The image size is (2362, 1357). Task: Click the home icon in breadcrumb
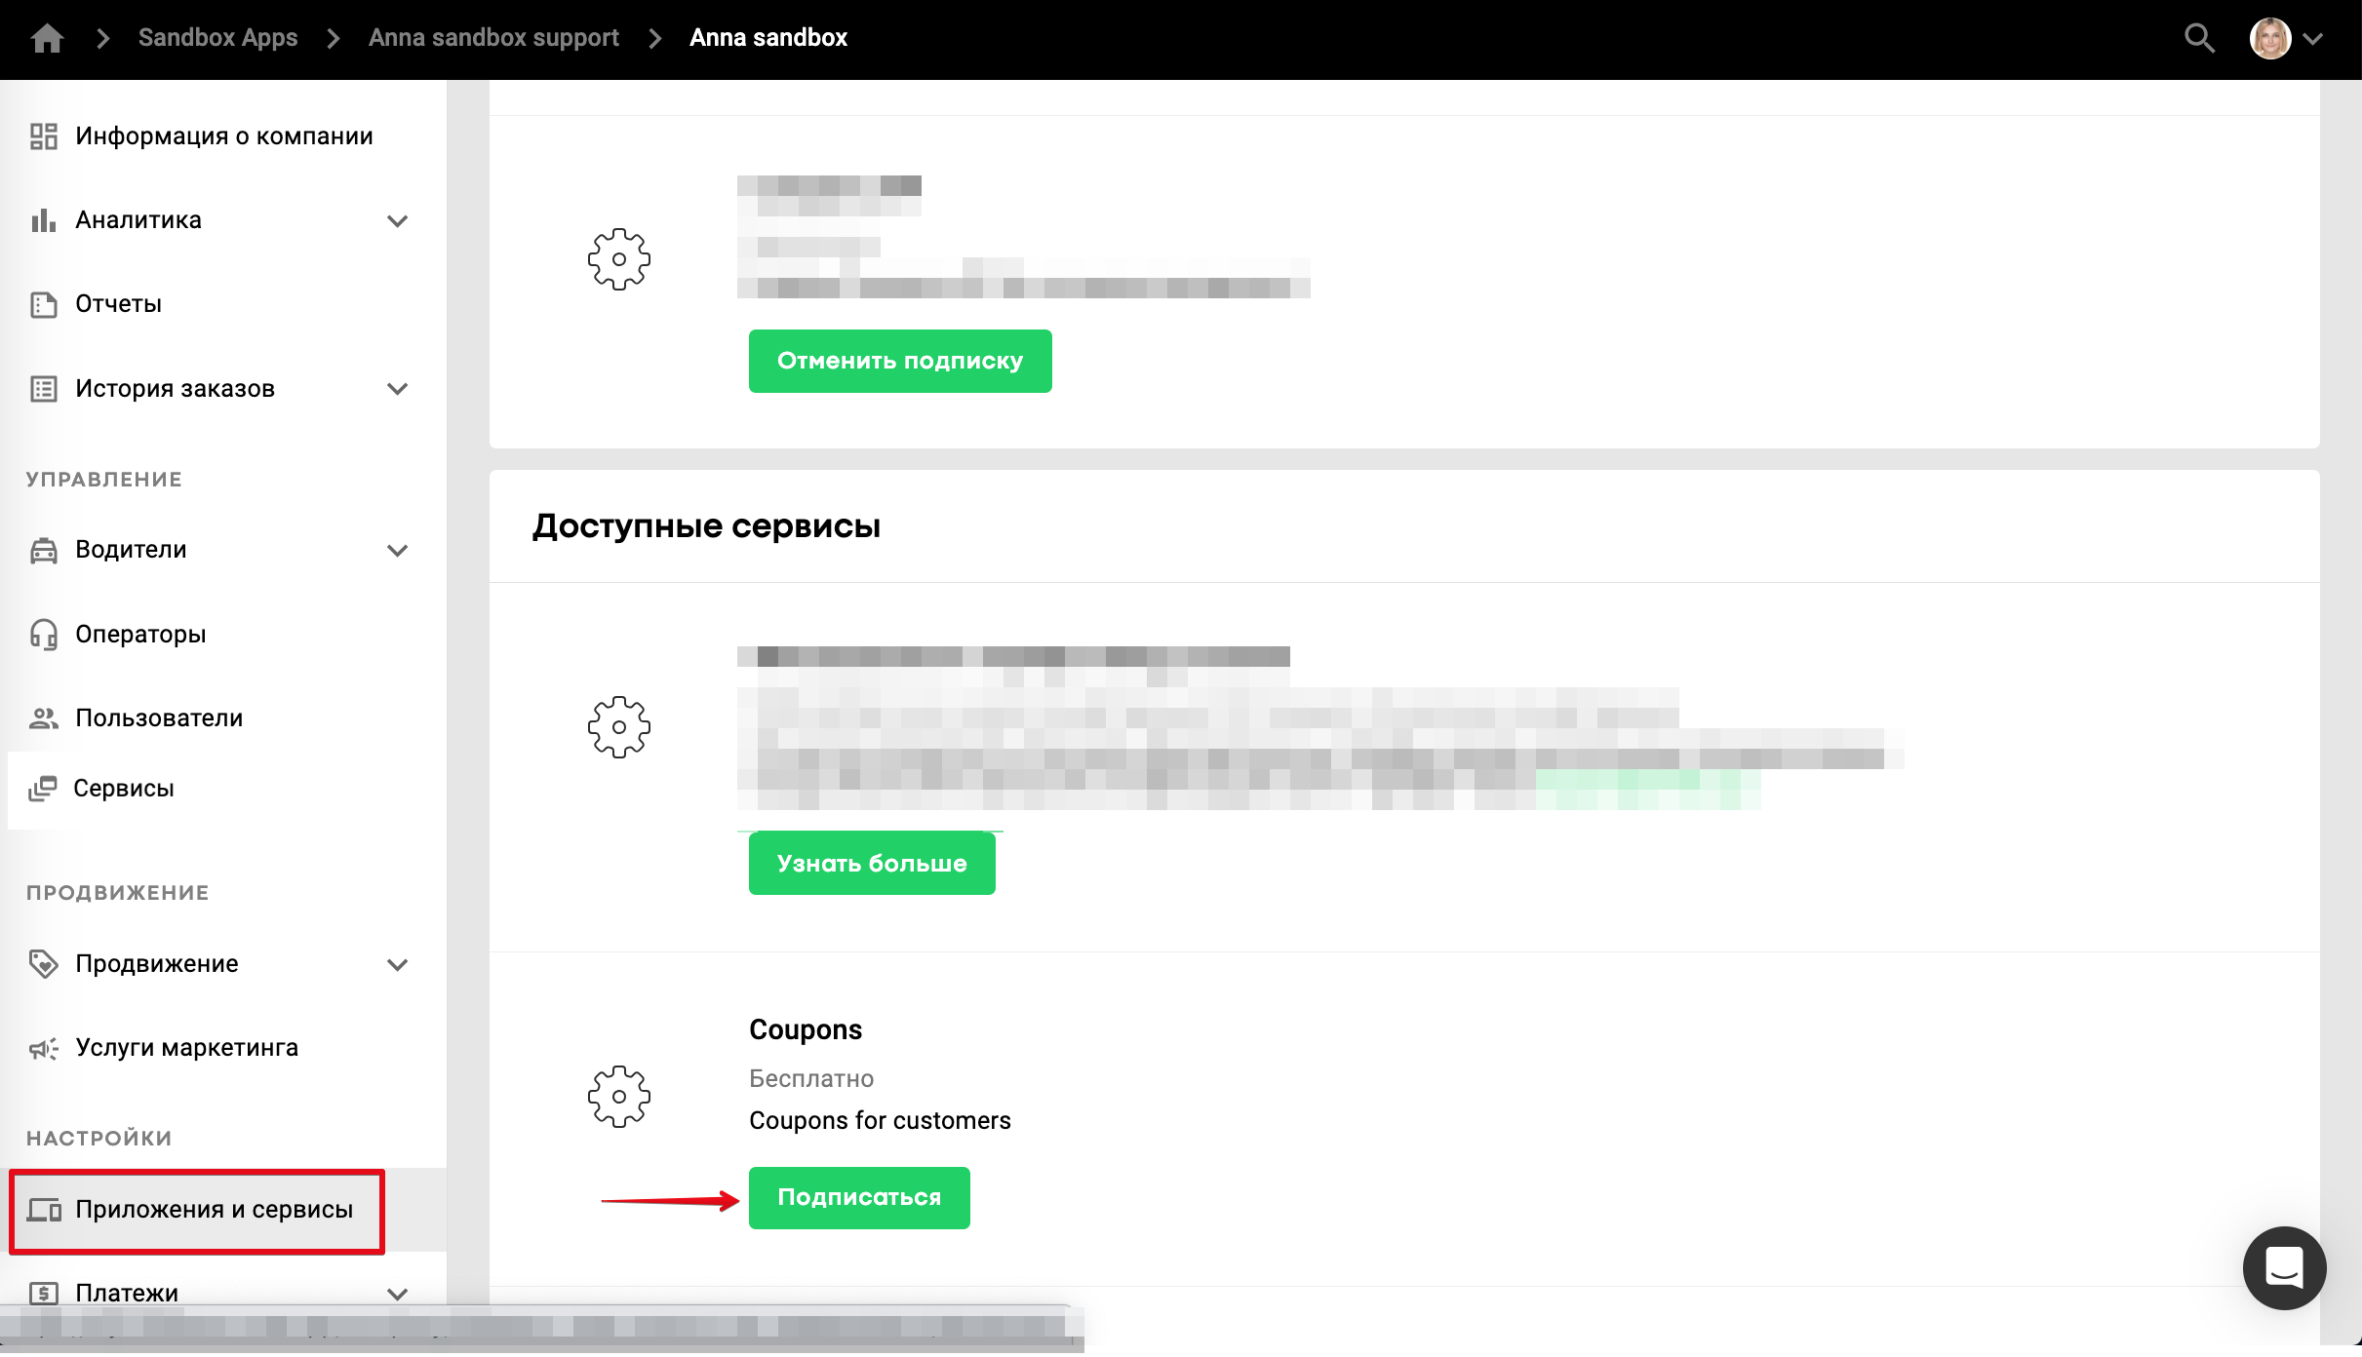[x=47, y=38]
